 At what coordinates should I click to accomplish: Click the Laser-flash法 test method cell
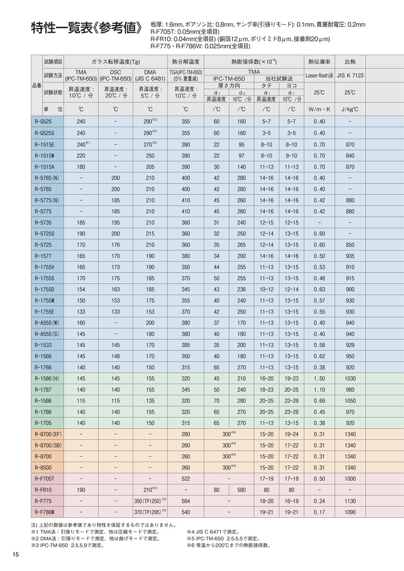(319, 75)
